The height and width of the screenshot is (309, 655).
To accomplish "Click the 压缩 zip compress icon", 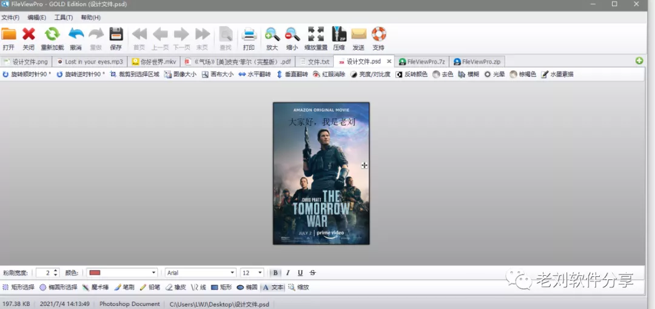I will point(338,35).
